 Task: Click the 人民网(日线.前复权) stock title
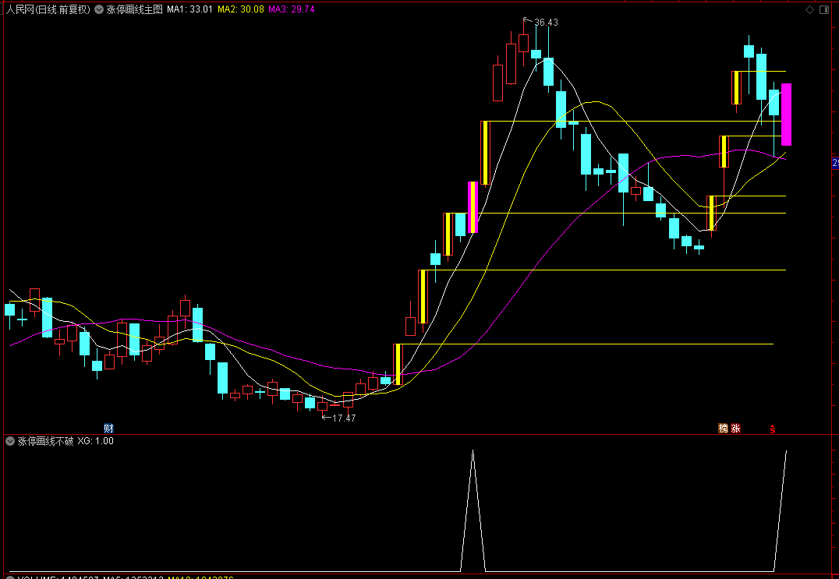pyautogui.click(x=48, y=9)
